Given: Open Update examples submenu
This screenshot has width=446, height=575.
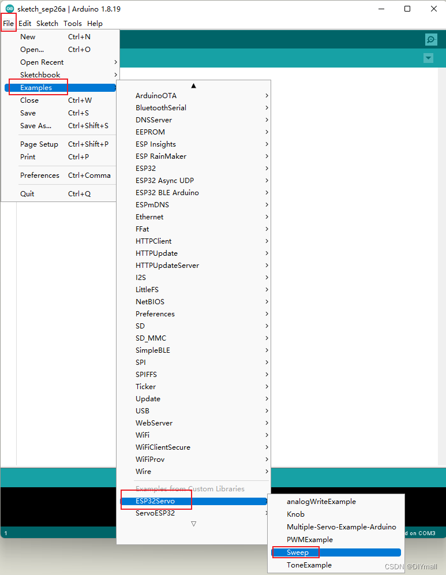Looking at the screenshot, I should tap(194, 398).
